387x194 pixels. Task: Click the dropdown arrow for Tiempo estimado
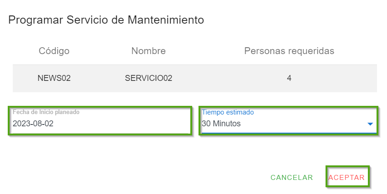point(370,124)
